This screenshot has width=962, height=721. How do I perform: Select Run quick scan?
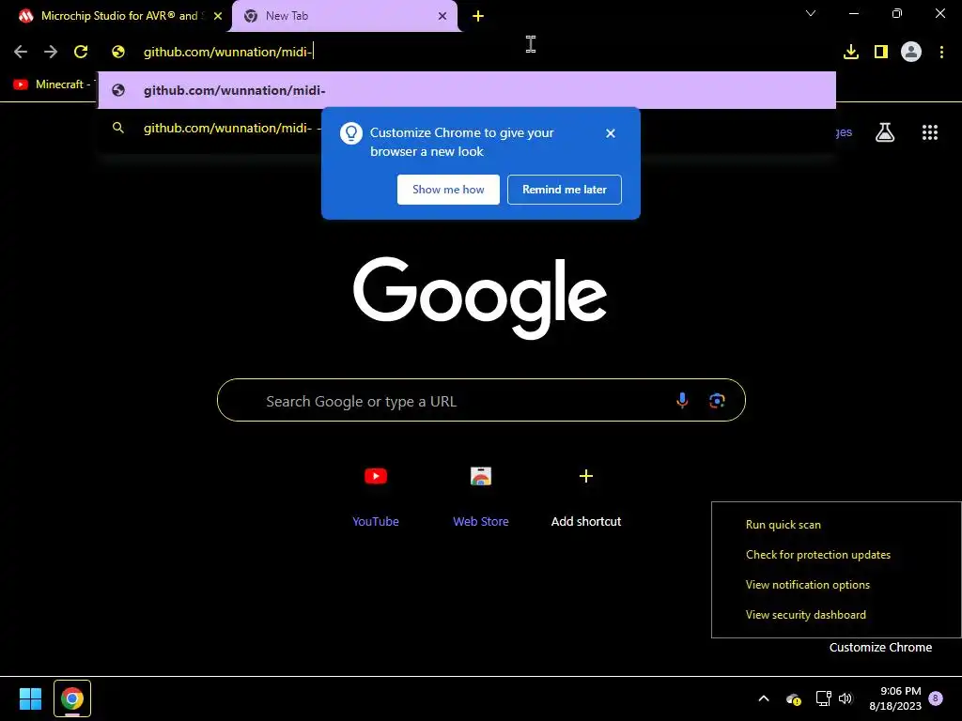[783, 525]
